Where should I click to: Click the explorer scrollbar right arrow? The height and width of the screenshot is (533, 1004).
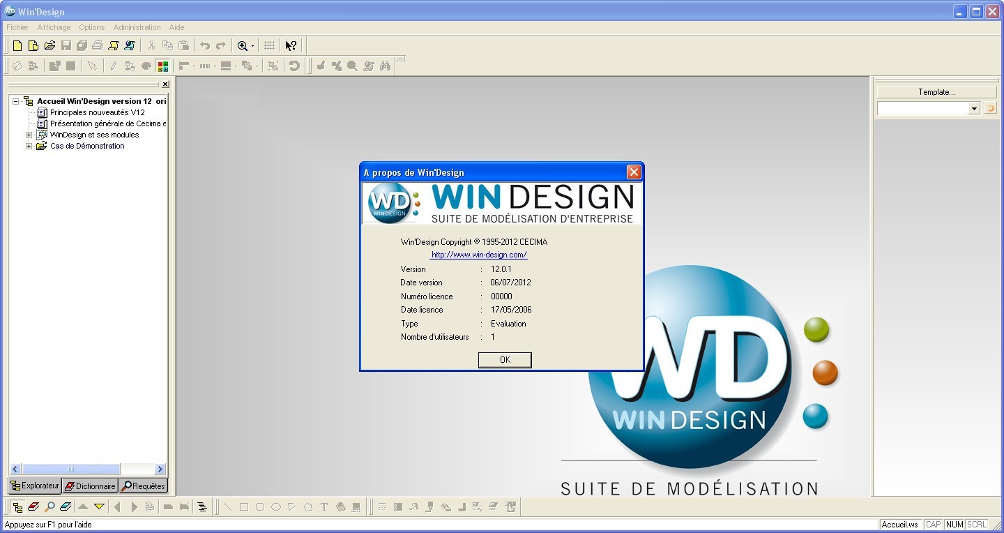tap(160, 470)
